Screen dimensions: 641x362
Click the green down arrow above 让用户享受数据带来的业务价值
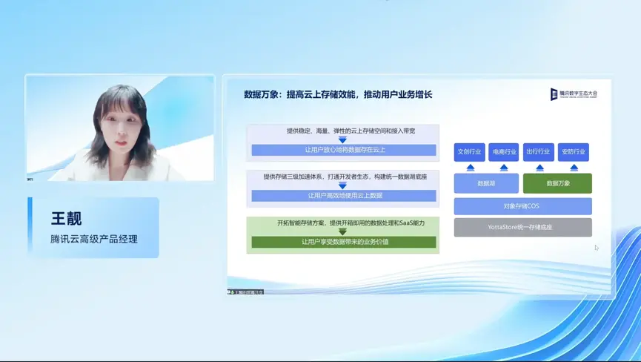(x=342, y=232)
